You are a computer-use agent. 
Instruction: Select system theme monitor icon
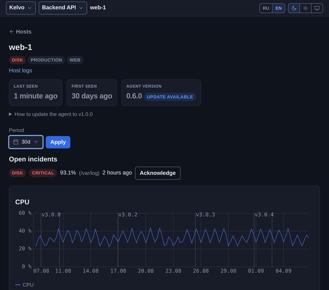pos(317,8)
